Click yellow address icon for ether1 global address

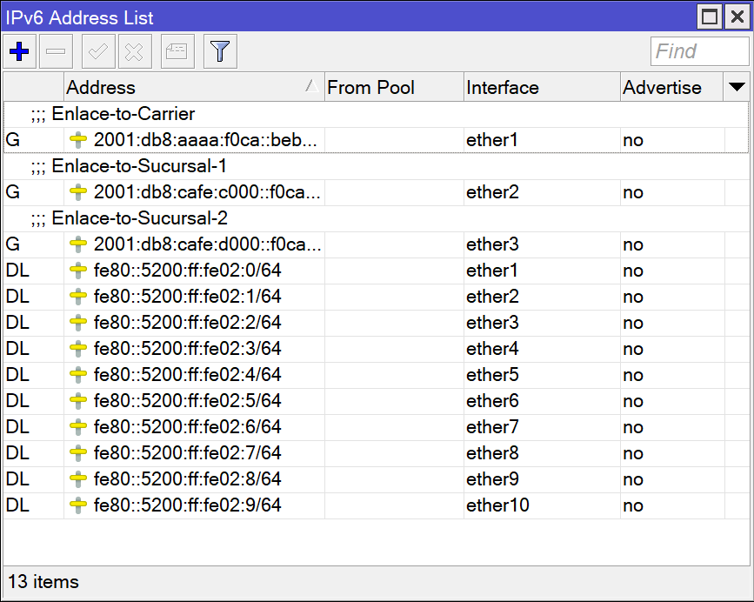click(x=79, y=140)
